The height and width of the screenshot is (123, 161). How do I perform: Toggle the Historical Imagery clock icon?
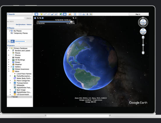[61, 14]
